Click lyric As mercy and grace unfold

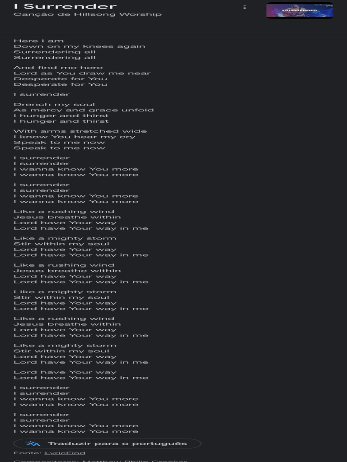pos(84,110)
